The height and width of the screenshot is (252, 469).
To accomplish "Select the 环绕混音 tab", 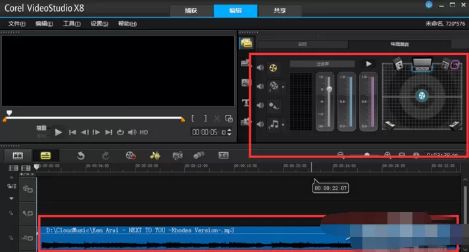I will pos(400,44).
